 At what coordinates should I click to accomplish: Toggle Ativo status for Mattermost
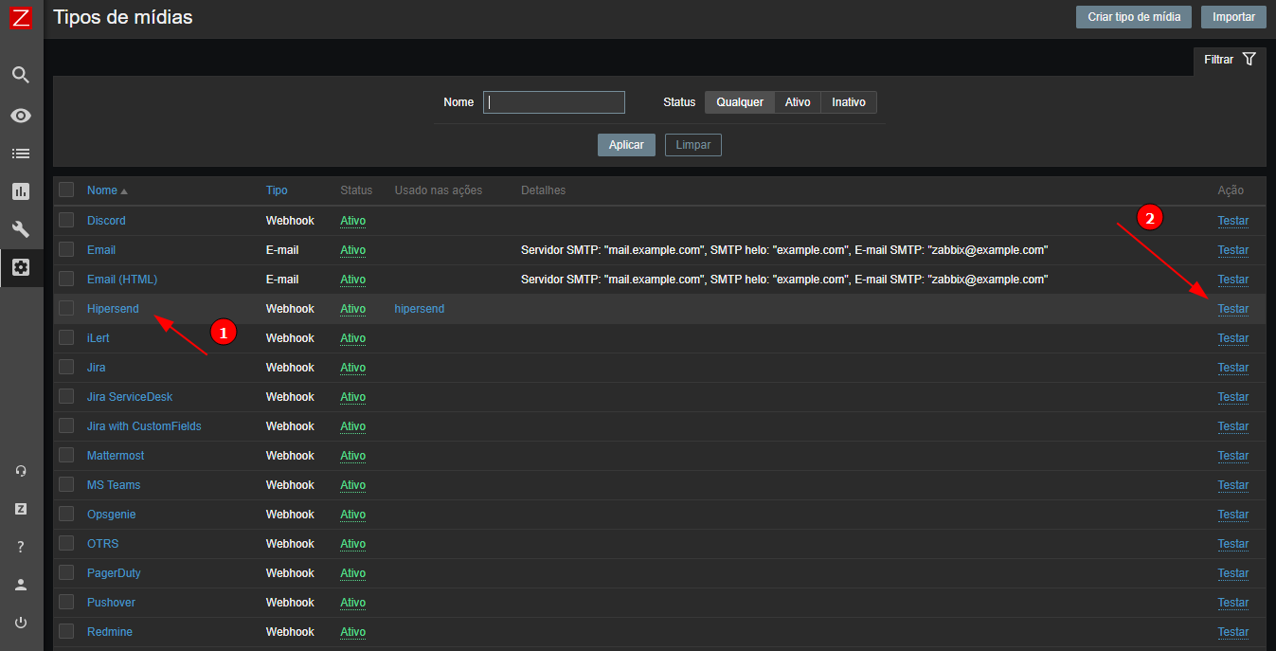(x=353, y=456)
